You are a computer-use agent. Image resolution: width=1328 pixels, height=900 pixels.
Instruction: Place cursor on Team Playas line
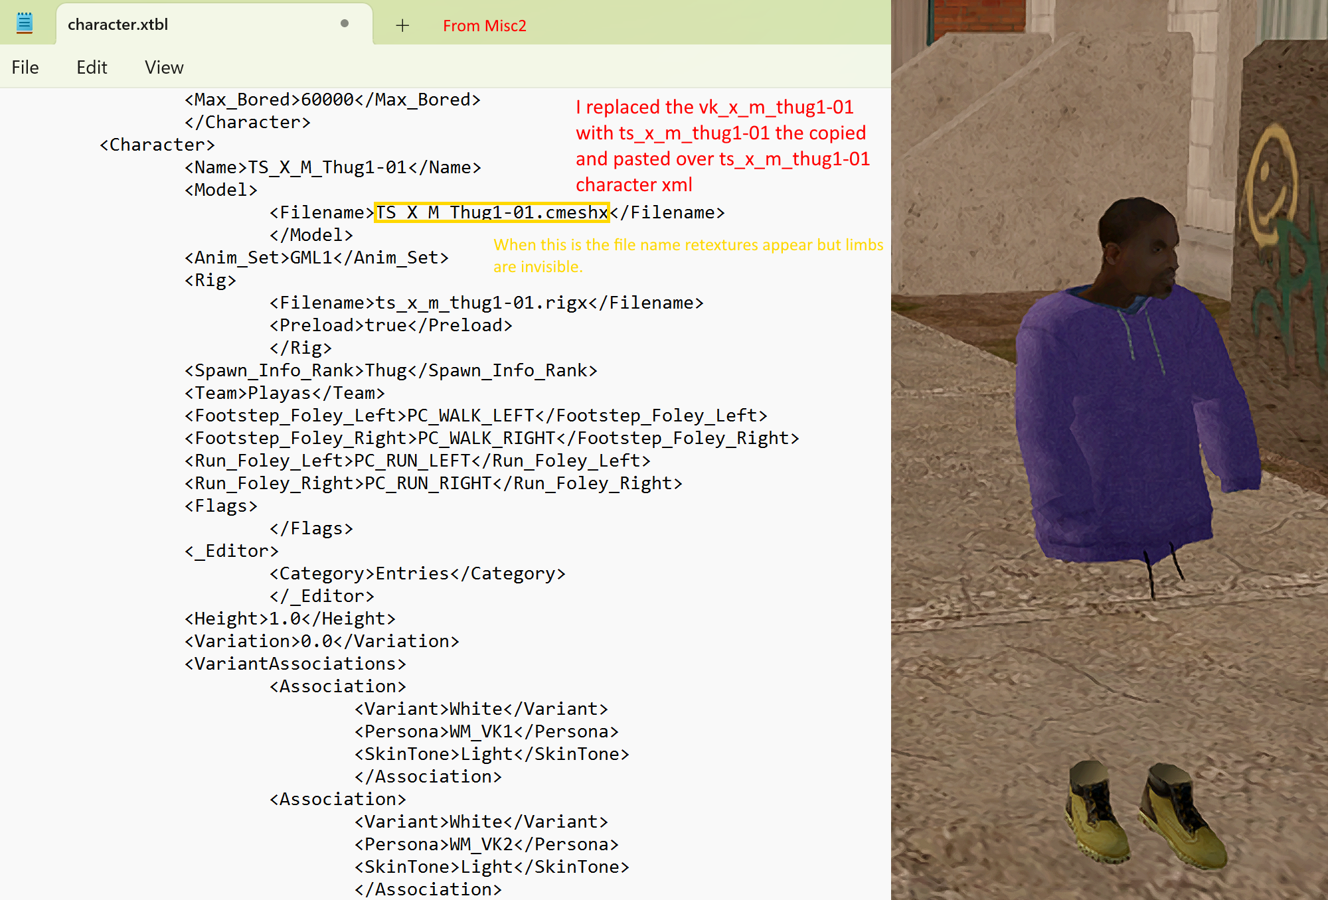[x=284, y=393]
